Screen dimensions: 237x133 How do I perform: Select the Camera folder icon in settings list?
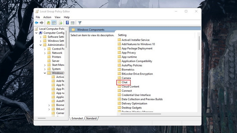(119, 78)
